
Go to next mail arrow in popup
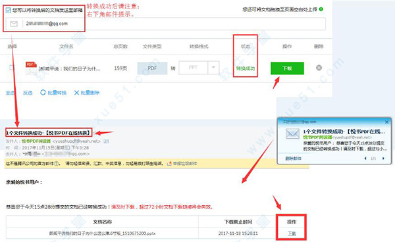(x=383, y=158)
